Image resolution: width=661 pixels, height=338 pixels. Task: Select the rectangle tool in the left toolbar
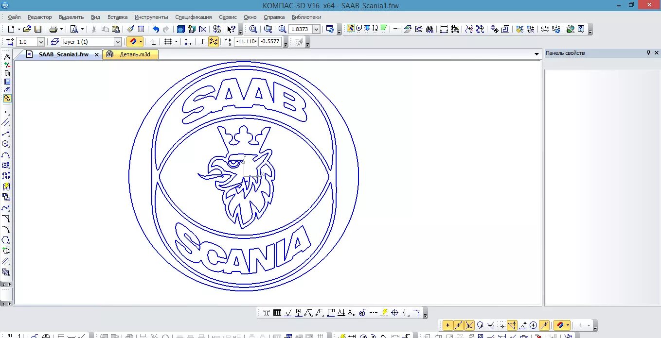(x=6, y=165)
